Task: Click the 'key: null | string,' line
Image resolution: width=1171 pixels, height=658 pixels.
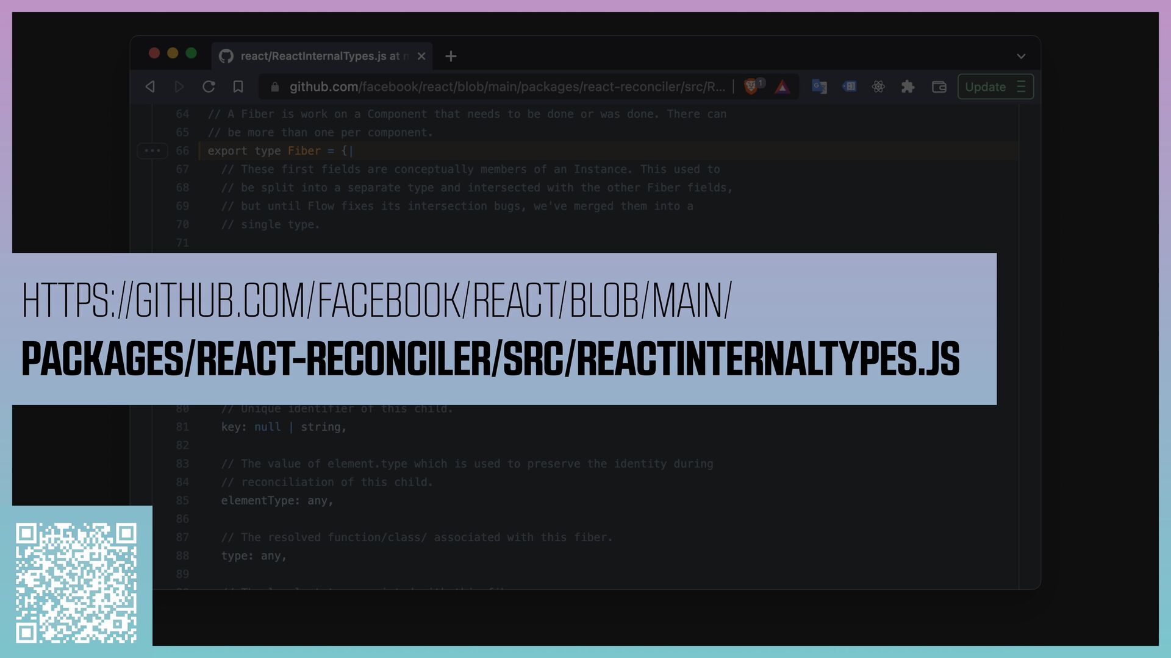Action: click(284, 427)
